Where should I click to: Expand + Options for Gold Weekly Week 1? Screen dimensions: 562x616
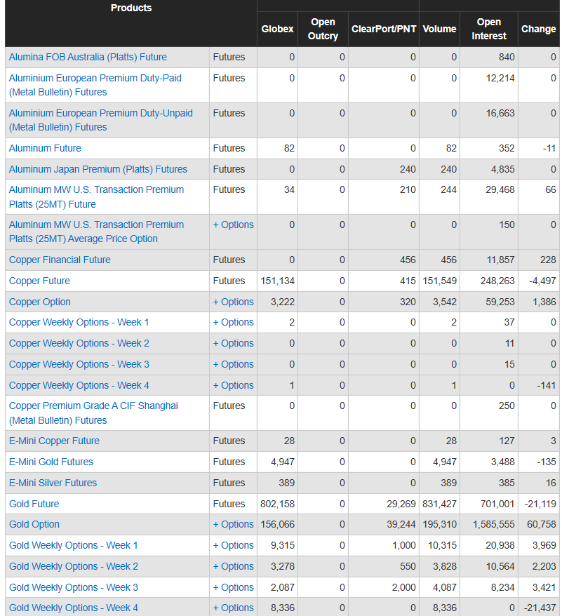point(233,545)
